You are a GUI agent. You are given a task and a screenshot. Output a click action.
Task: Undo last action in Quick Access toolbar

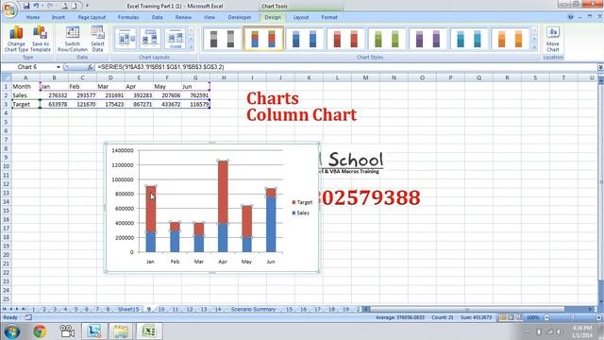[36, 6]
